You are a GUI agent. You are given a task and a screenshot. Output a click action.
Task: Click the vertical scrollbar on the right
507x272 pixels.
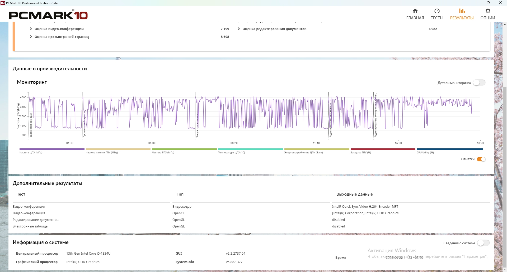point(505,174)
